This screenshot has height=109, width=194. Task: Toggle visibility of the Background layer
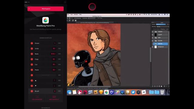click(x=152, y=47)
